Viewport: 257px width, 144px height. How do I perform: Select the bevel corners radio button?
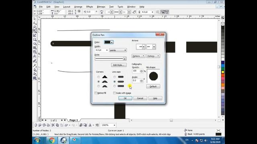(98, 86)
